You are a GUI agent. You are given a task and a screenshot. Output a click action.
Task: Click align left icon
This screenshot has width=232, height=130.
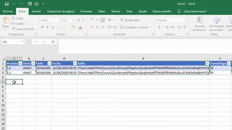click(x=92, y=27)
